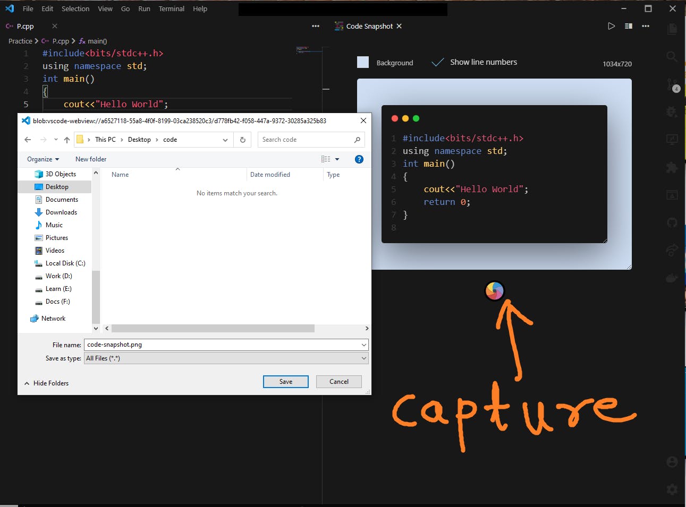686x507 pixels.
Task: Open the Extensions view puzzle icon
Action: pos(672,167)
